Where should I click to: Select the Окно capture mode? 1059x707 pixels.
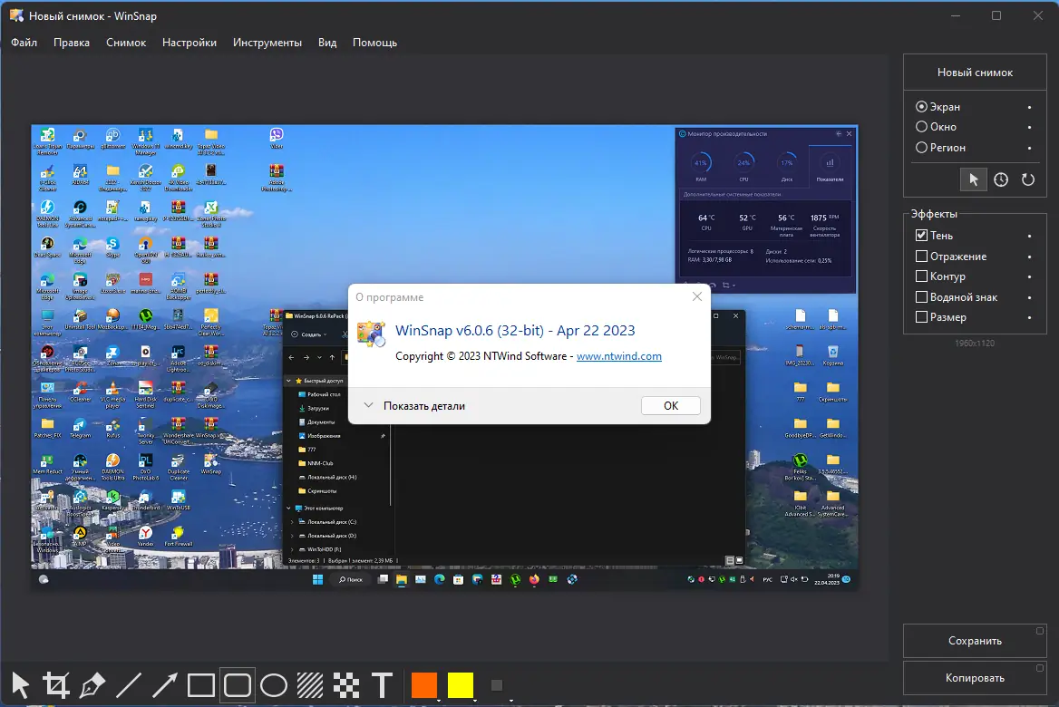point(936,127)
